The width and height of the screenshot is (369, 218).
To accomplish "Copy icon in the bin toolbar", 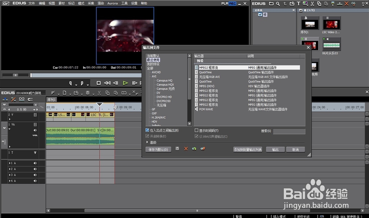I will pyautogui.click(x=319, y=4).
